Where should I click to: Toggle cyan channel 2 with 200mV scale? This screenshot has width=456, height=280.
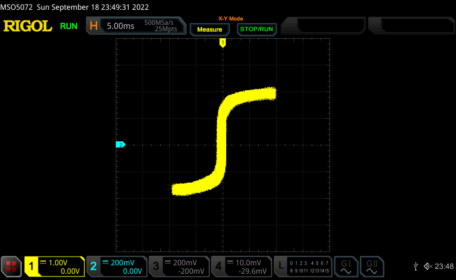[117, 267]
